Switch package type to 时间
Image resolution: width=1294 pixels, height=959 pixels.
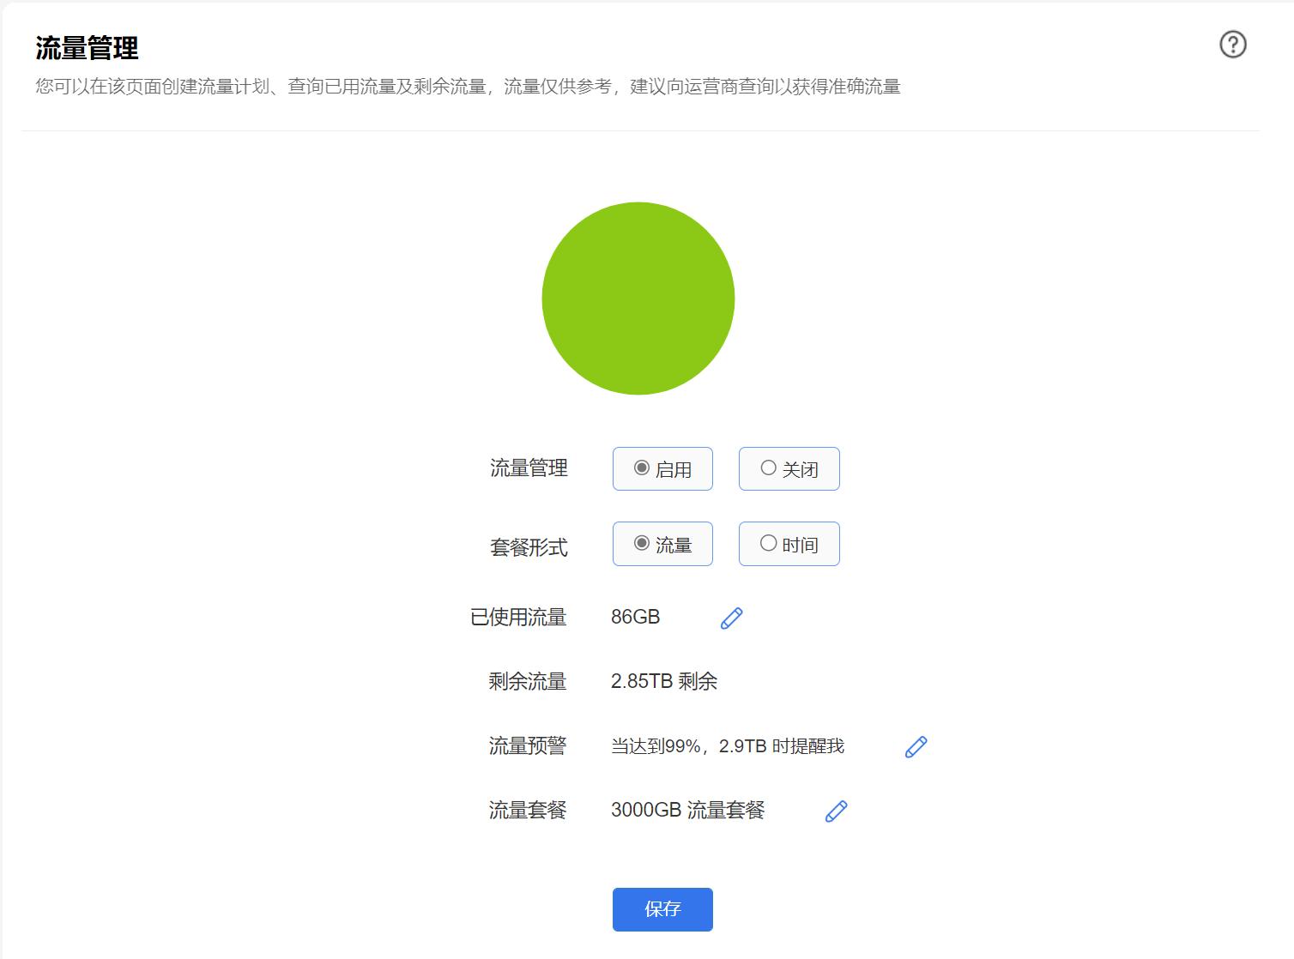(788, 543)
